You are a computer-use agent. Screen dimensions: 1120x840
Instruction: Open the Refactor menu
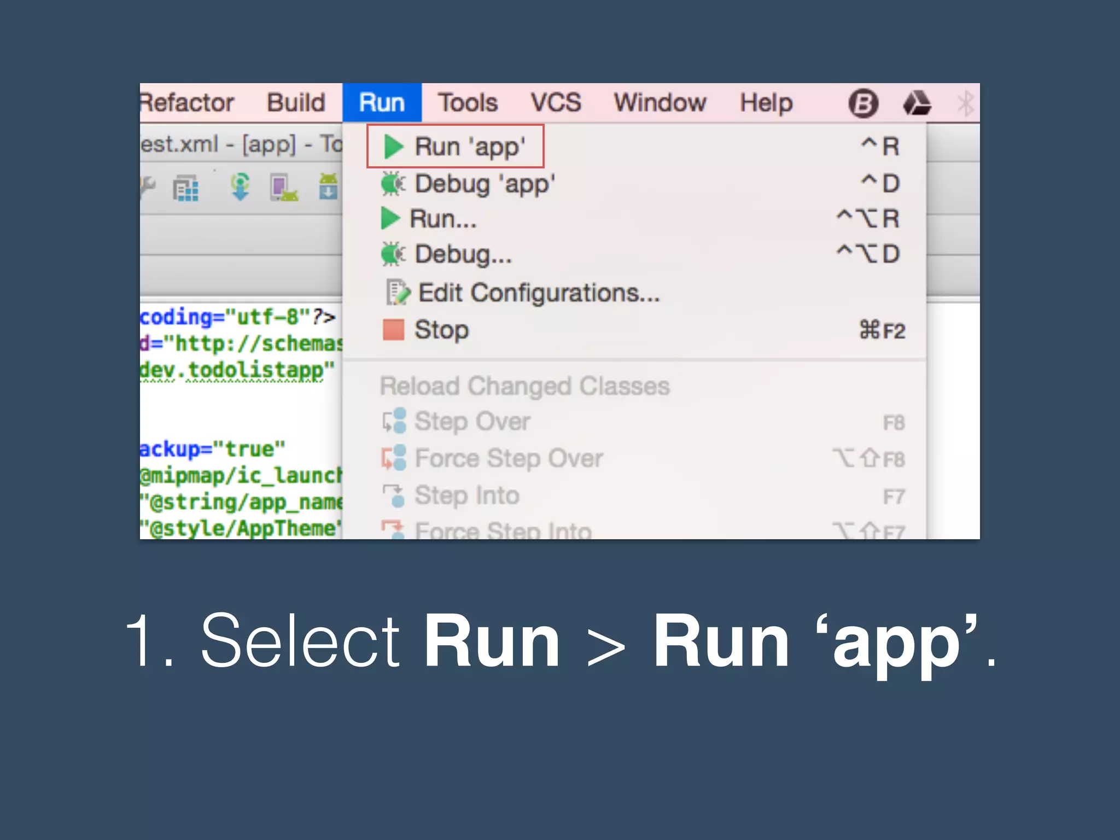[x=187, y=103]
